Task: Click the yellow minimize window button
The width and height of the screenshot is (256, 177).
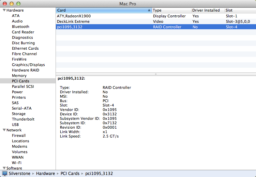Action: coord(12,4)
